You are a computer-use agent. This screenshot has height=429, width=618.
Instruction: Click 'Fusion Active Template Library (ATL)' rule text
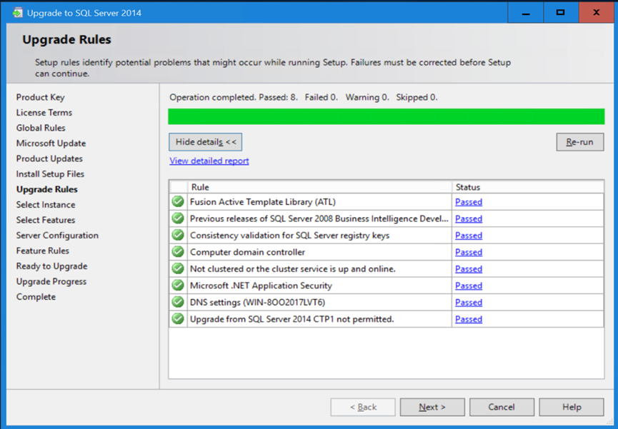tap(263, 202)
